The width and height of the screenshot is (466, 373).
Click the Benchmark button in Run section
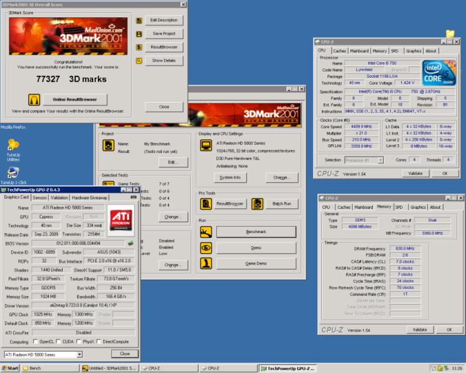coord(256,232)
